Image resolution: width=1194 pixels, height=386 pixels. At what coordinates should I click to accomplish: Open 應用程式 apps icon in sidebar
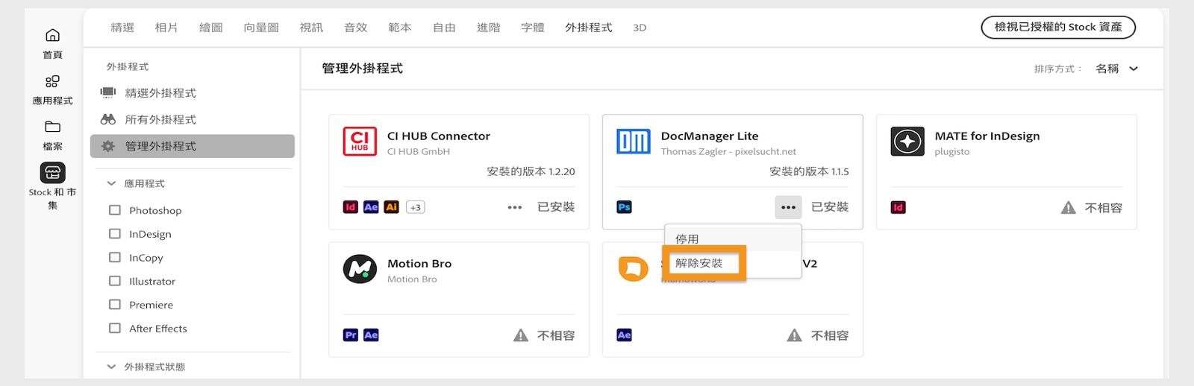52,81
